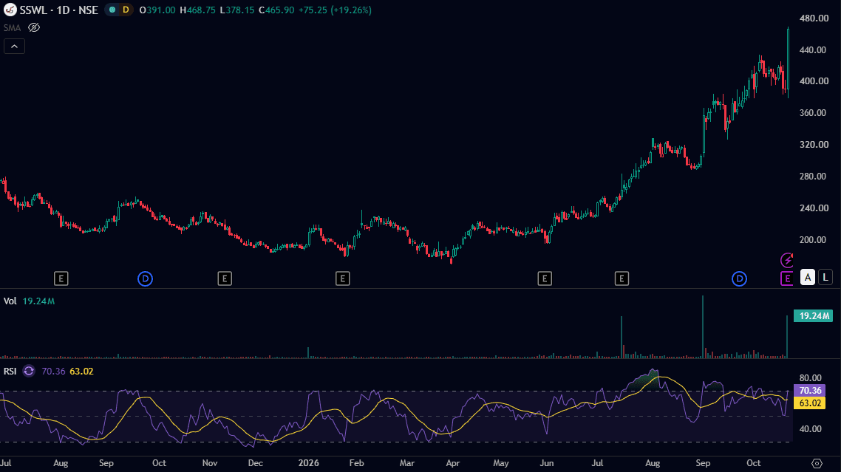Click the 200.00 price axis label
Screen dimensions: 841x472
click(x=814, y=240)
